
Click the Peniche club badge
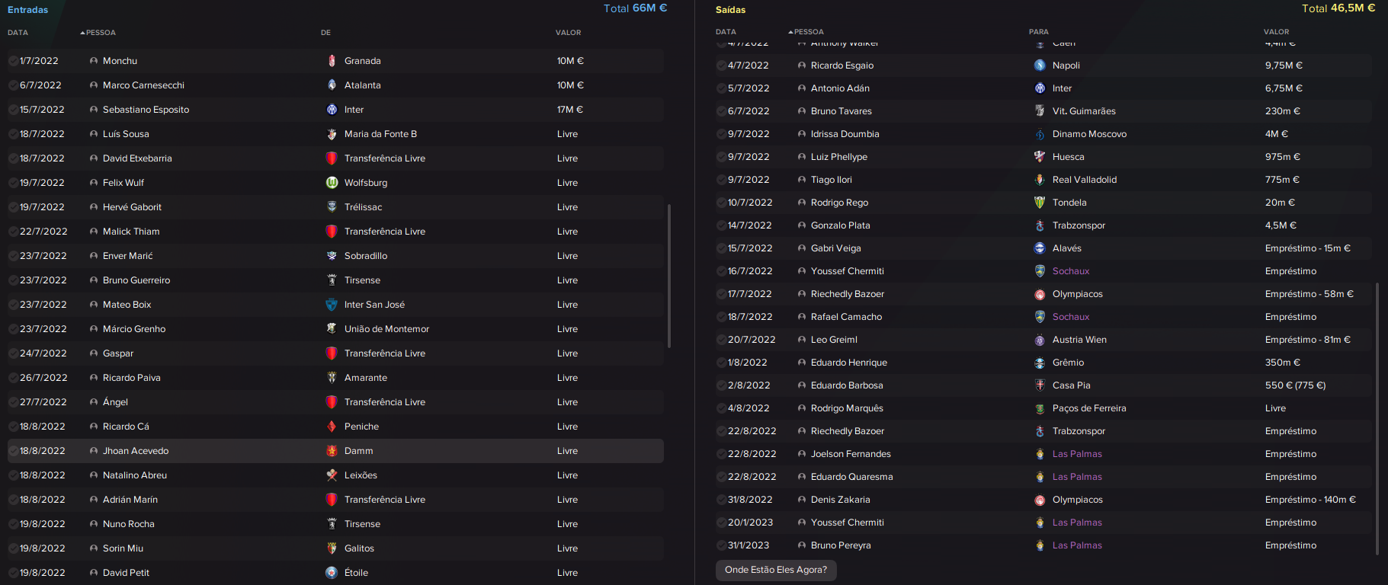(x=332, y=427)
